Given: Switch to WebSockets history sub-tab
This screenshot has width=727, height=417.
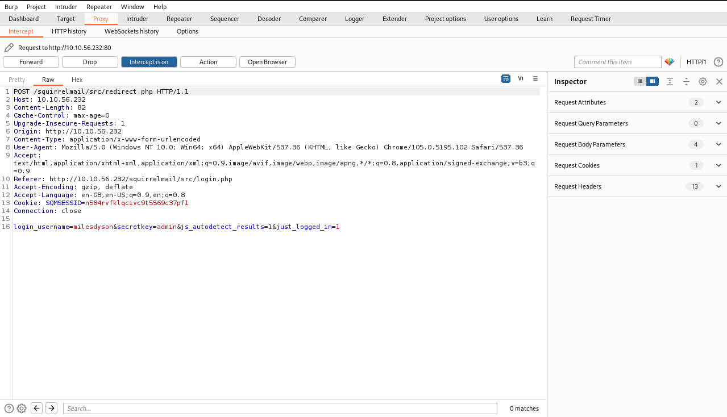Looking at the screenshot, I should pyautogui.click(x=132, y=31).
